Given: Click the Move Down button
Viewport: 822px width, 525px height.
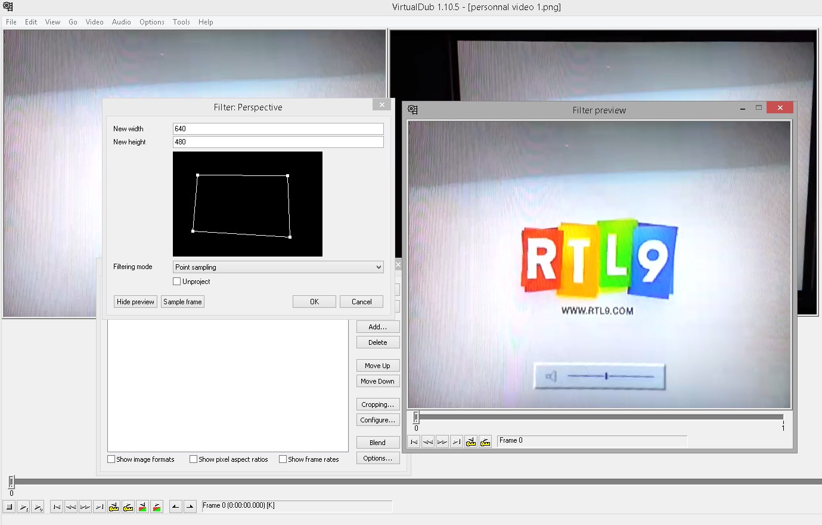Looking at the screenshot, I should [x=378, y=381].
